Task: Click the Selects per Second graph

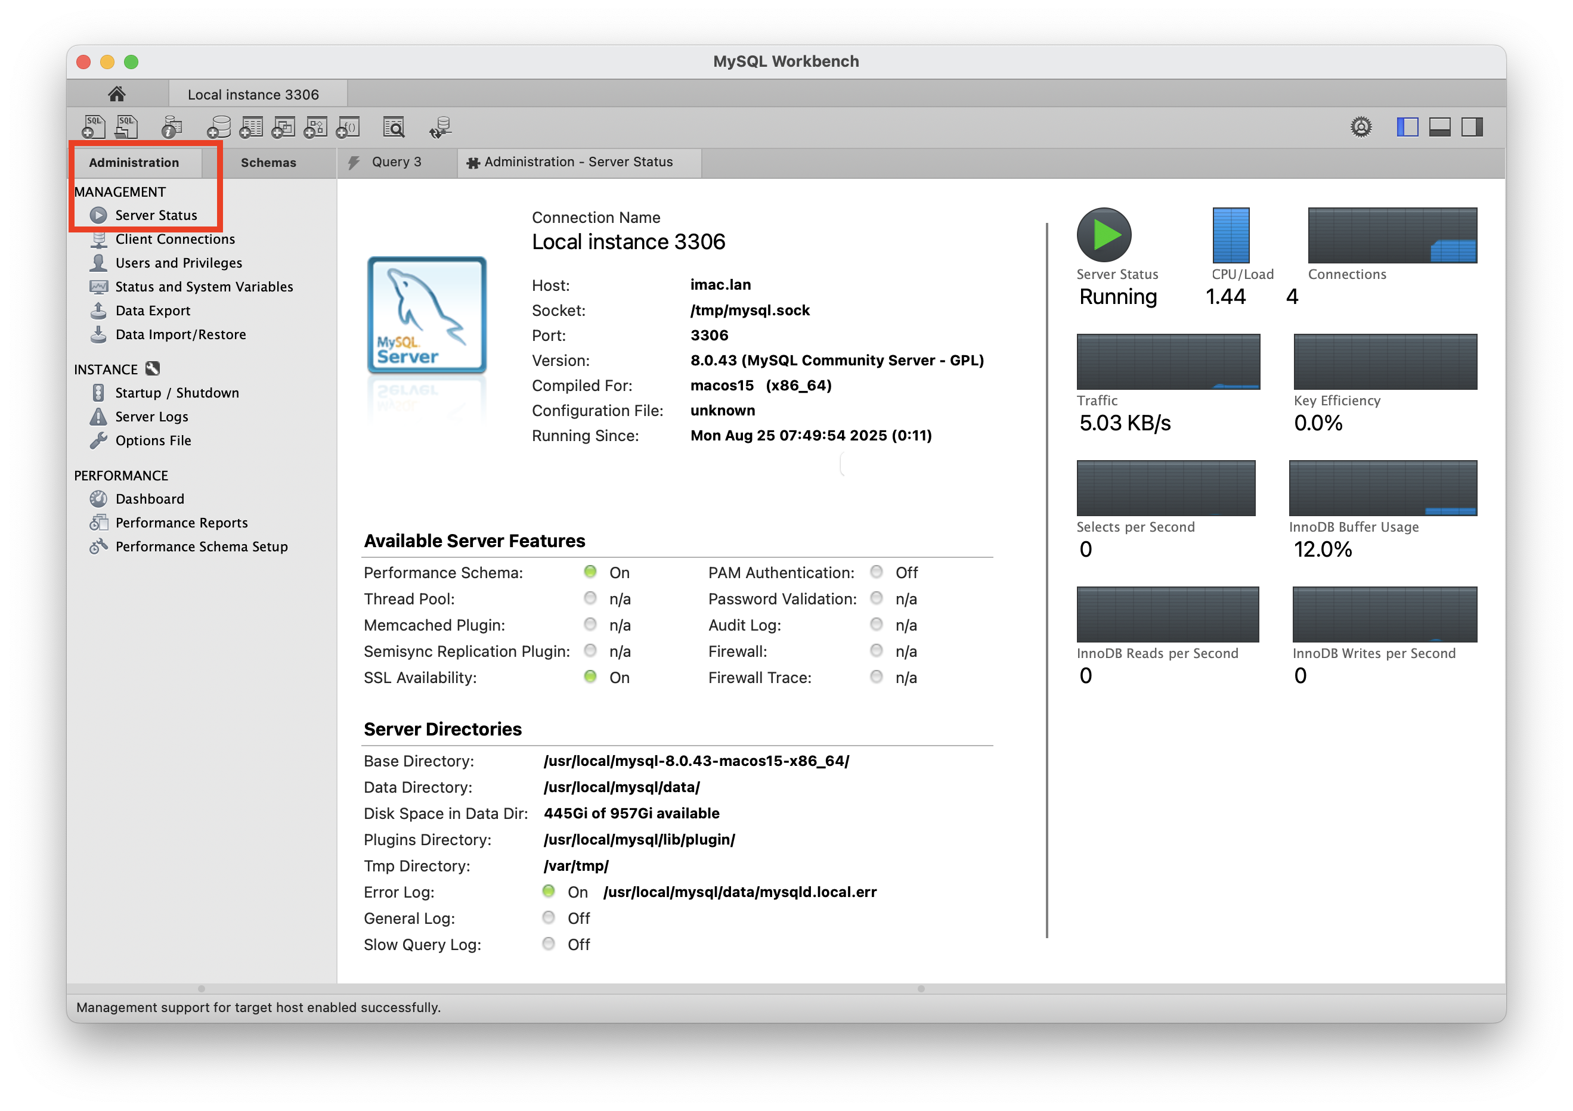Action: [x=1166, y=488]
